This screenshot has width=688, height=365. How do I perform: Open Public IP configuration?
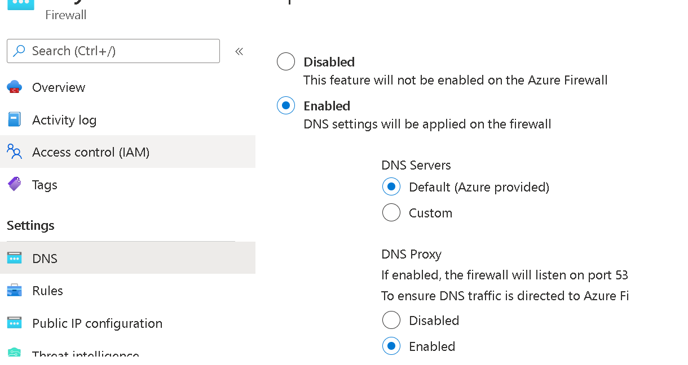coord(98,323)
